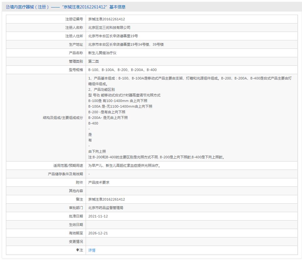302x260 pixels.
Task: Select the 注册人名称 label
Action: pyautogui.click(x=74, y=28)
